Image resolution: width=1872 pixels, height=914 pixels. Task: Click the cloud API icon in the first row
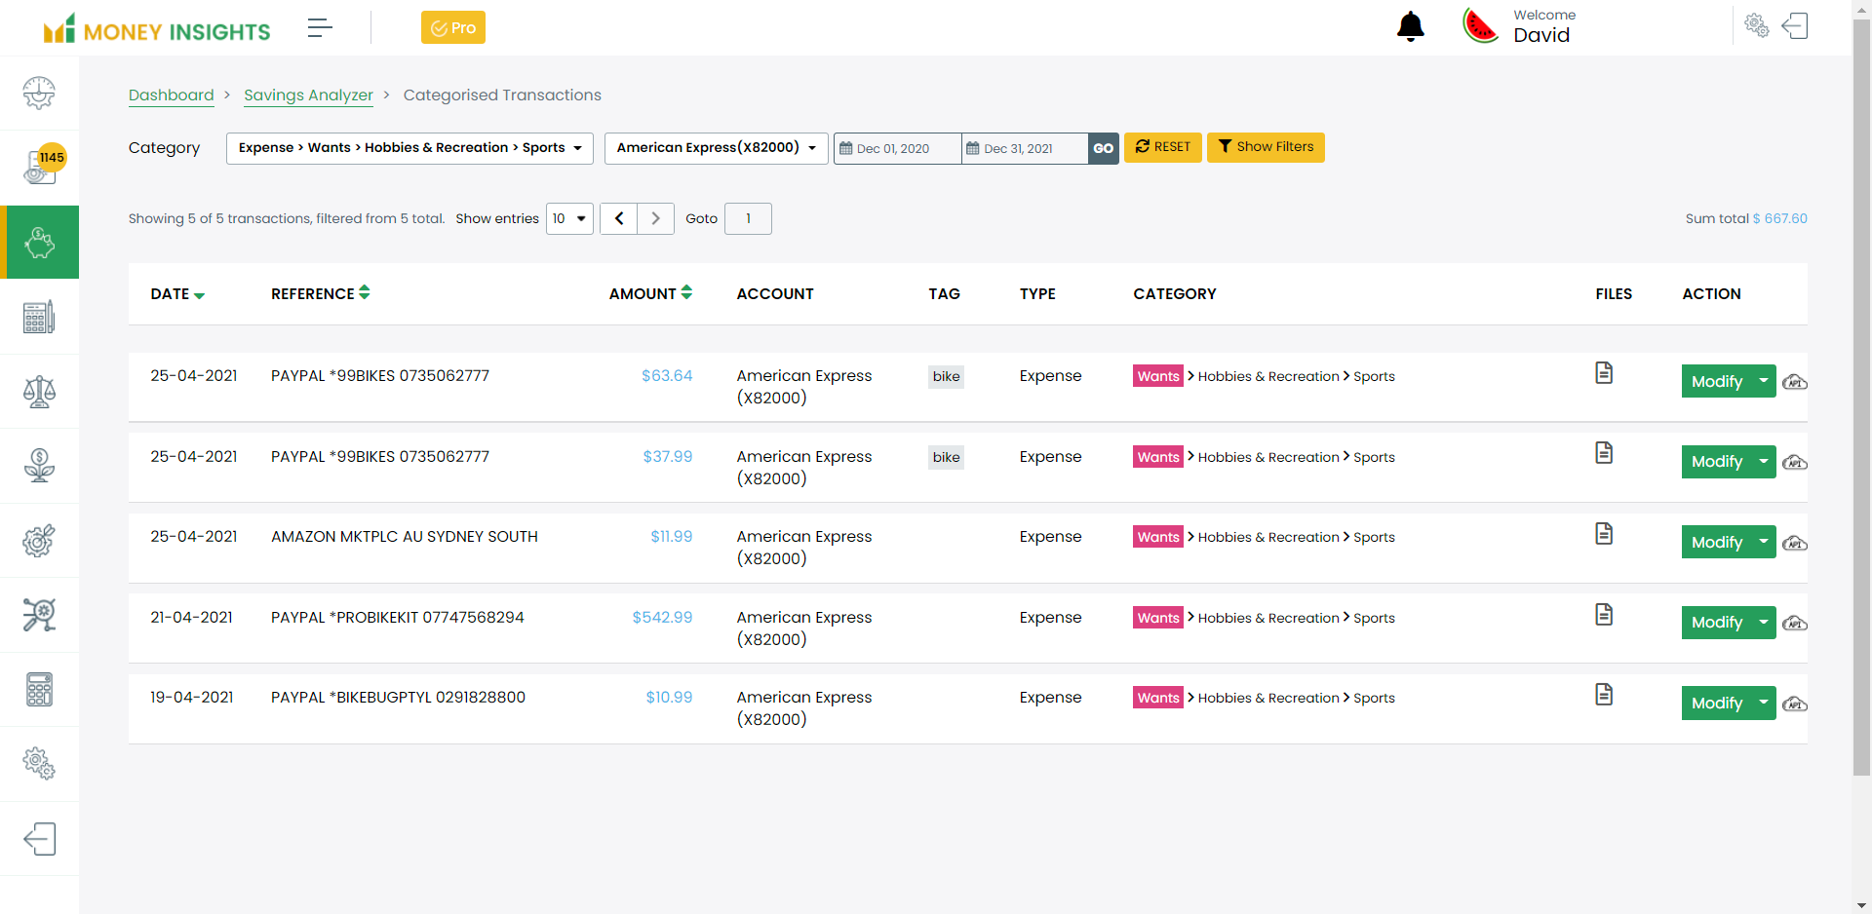pyautogui.click(x=1794, y=382)
